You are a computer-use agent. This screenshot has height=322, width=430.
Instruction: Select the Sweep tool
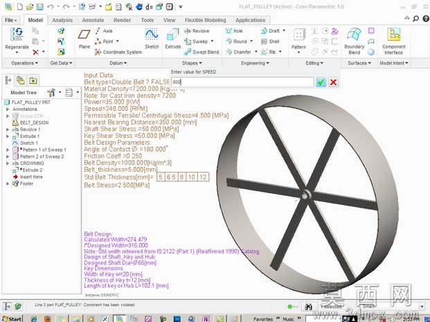tap(197, 42)
